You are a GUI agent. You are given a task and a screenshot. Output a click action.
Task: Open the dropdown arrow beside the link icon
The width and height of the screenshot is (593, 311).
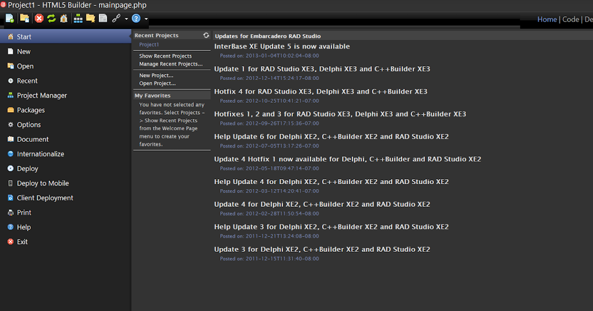pos(127,19)
